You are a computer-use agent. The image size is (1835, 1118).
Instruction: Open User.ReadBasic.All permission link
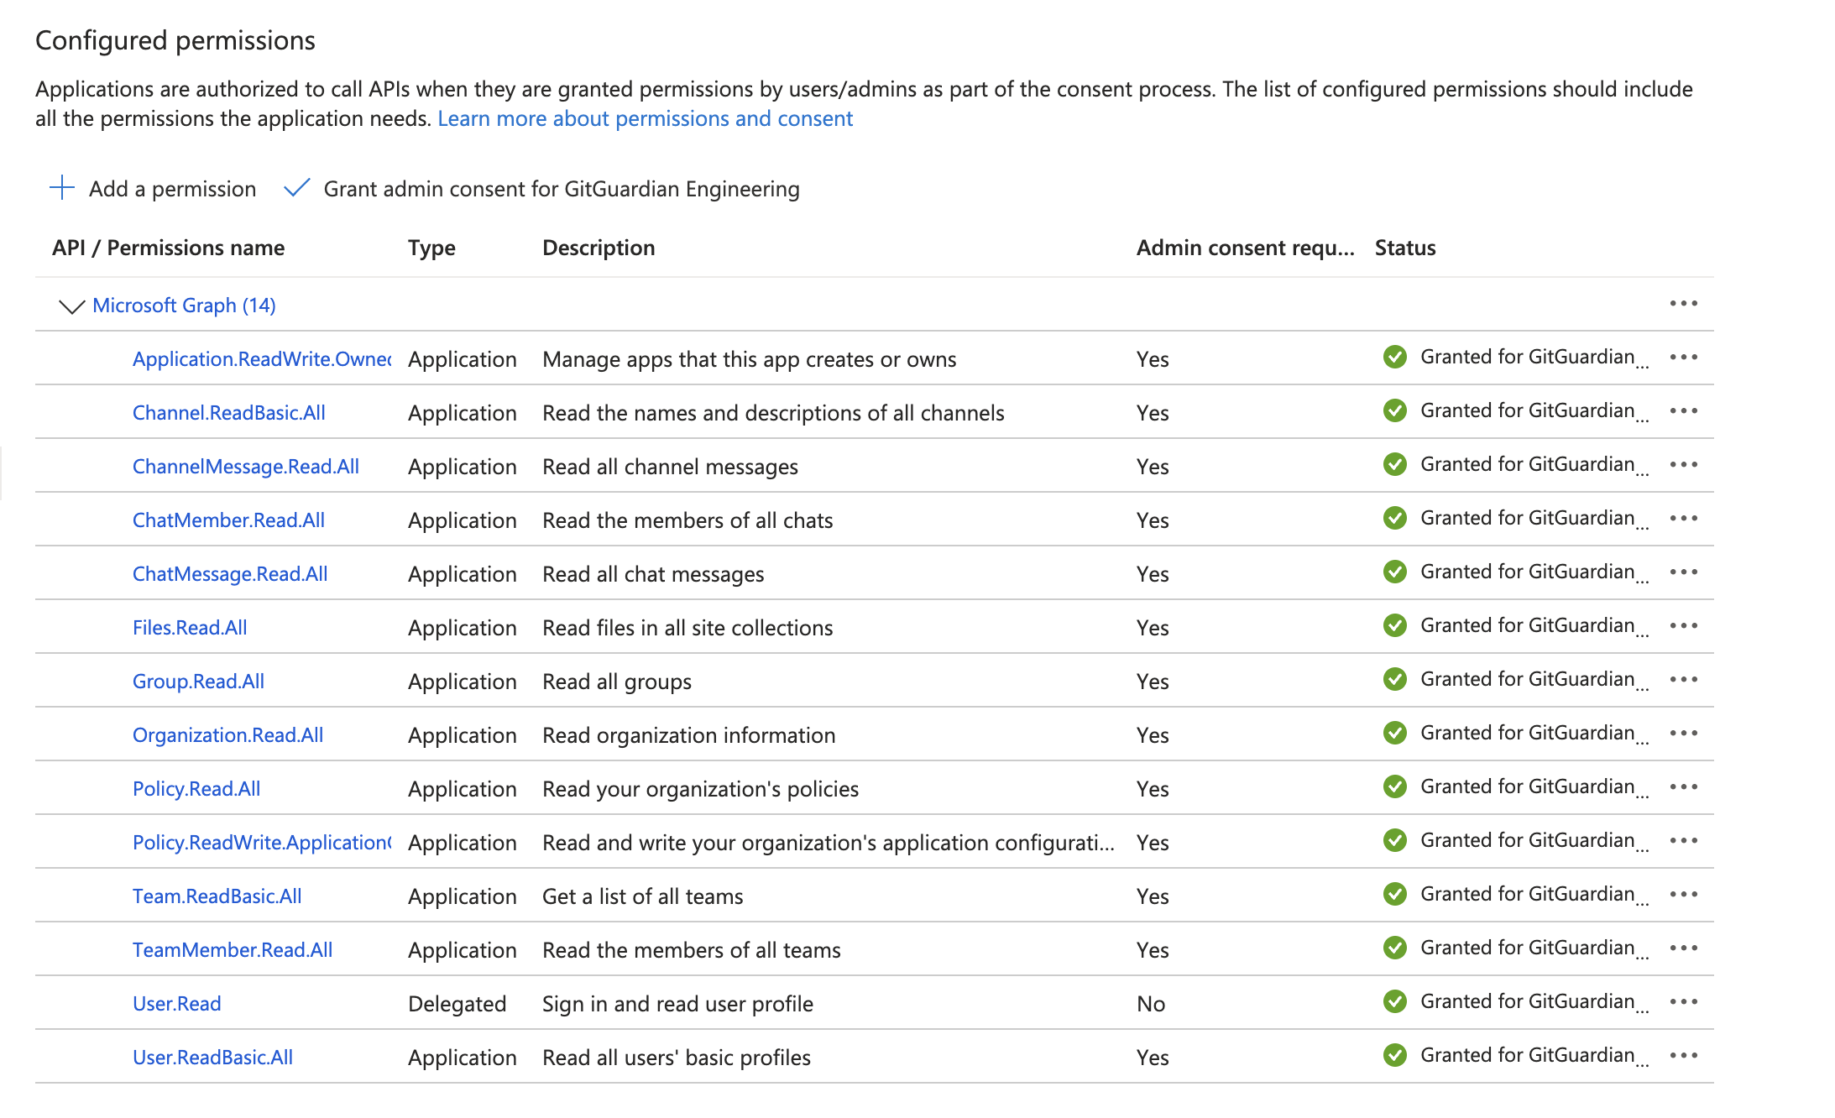(x=213, y=1058)
